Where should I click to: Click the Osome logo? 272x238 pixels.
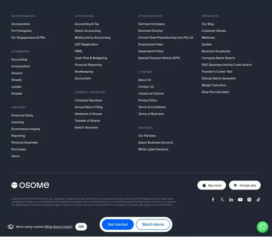pos(30,185)
